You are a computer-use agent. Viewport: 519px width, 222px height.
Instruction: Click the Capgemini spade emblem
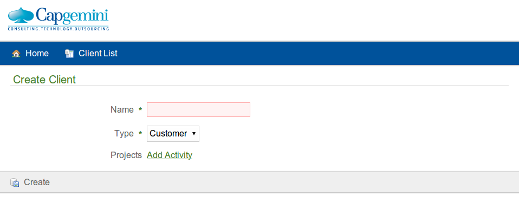coord(21,16)
